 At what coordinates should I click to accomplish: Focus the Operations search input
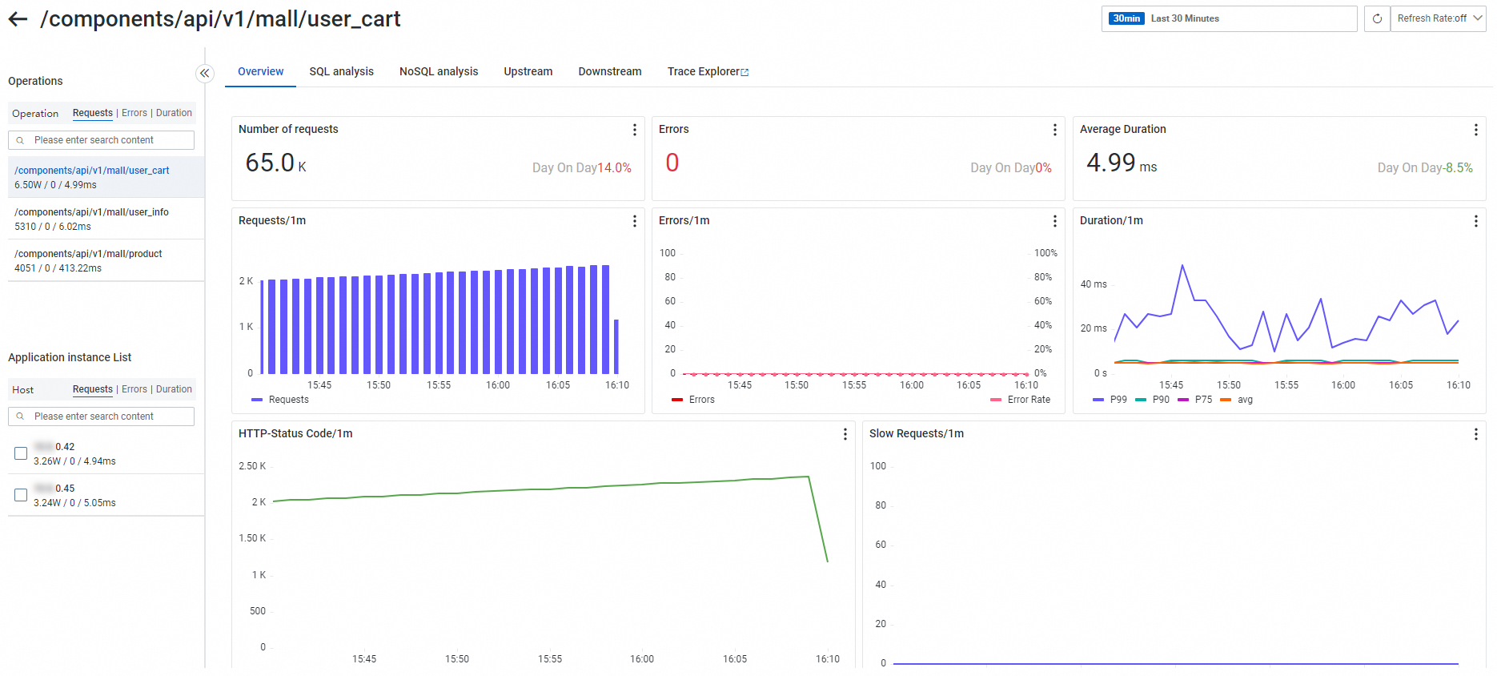(101, 140)
